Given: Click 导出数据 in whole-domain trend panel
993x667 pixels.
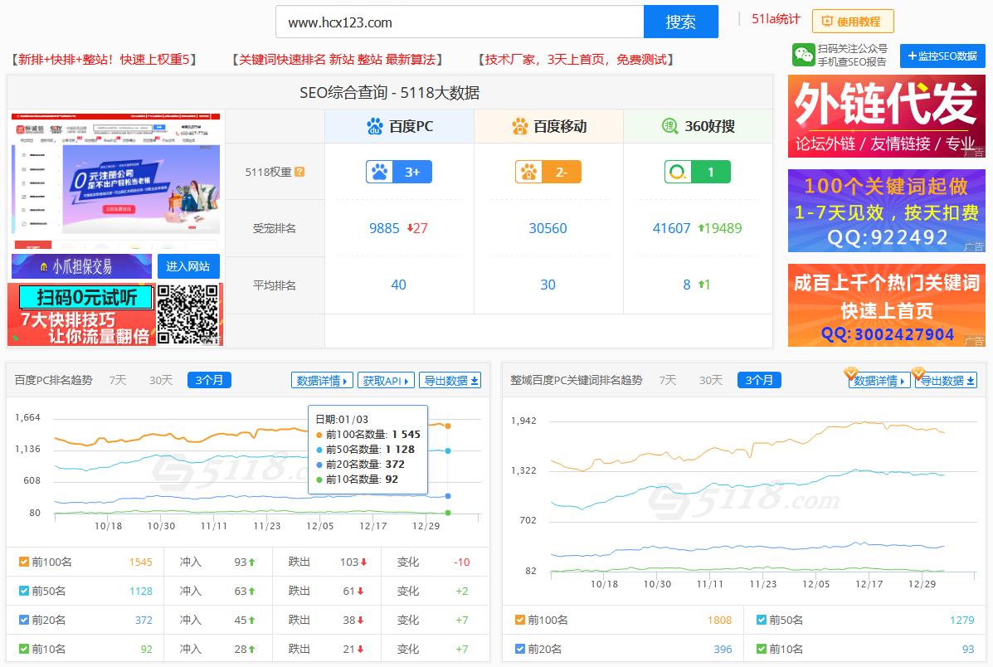Looking at the screenshot, I should coord(947,381).
